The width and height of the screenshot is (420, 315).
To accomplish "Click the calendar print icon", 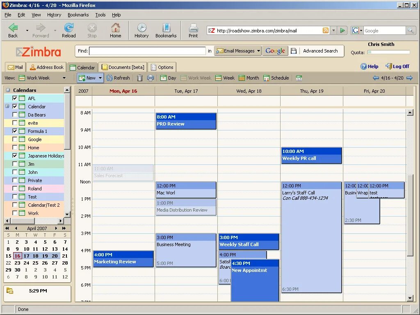I will 151,78.
